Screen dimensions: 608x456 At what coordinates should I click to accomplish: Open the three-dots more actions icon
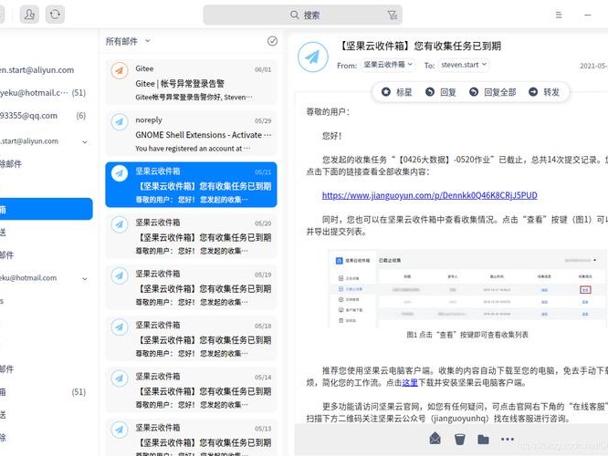(x=508, y=439)
